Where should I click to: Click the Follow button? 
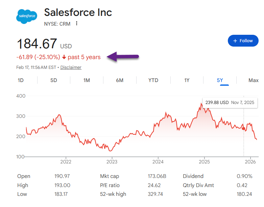243,41
